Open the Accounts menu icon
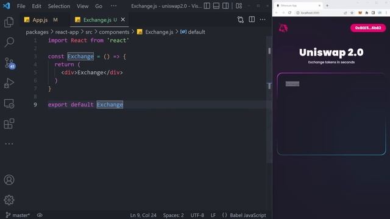 coord(9,180)
